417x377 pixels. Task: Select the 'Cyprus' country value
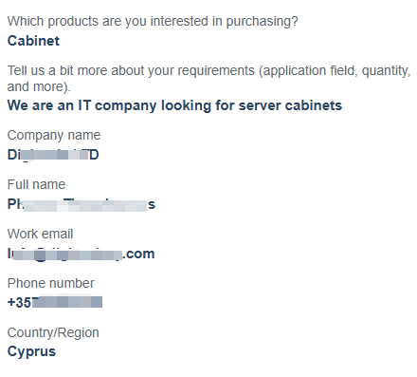click(31, 351)
